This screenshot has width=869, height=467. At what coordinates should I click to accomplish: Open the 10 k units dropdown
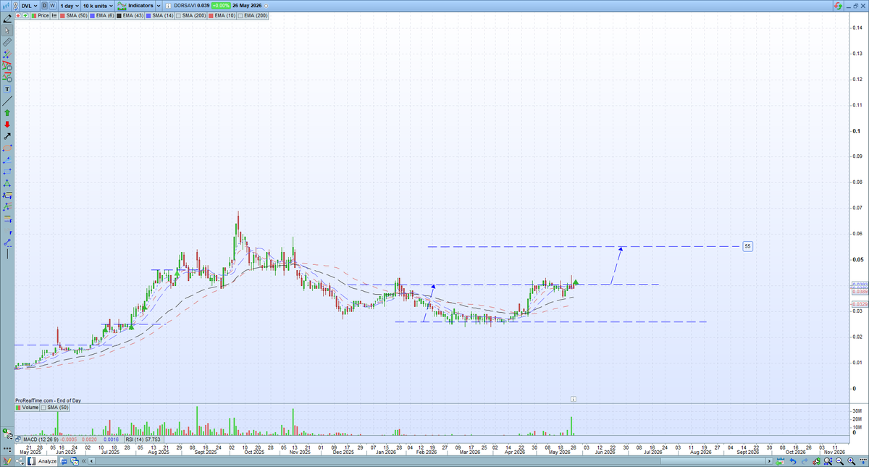(98, 6)
